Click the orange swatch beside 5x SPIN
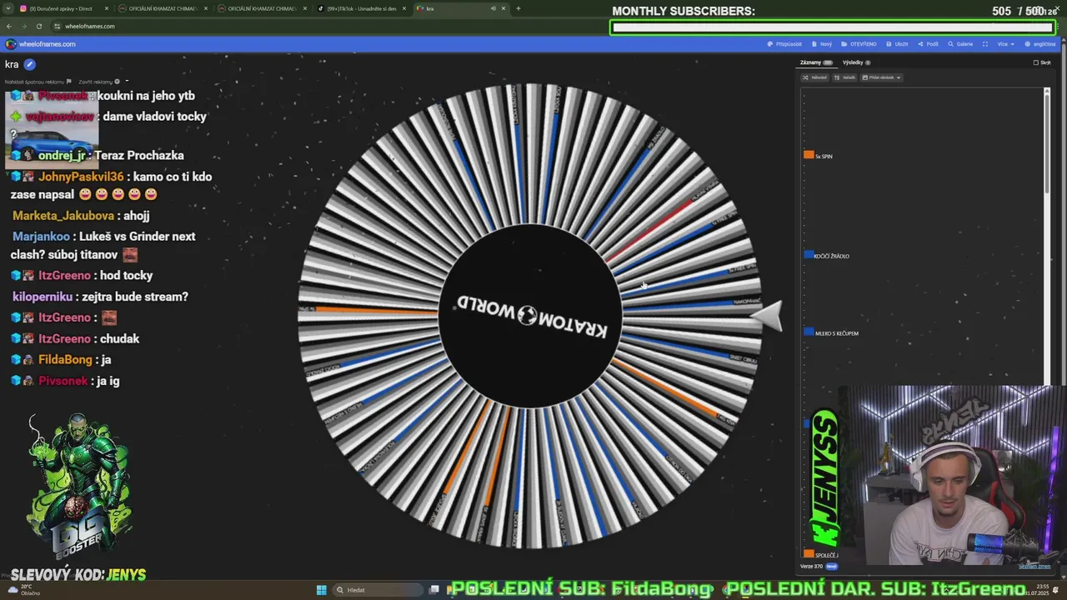 pos(809,155)
